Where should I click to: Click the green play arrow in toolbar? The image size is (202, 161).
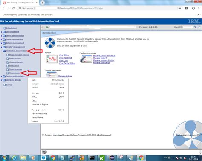[x=47, y=27]
